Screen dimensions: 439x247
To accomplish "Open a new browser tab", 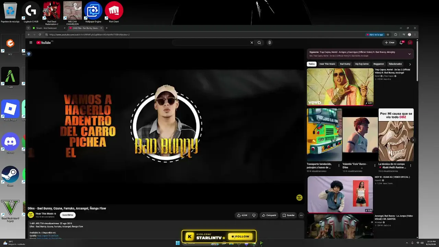I will (x=107, y=28).
